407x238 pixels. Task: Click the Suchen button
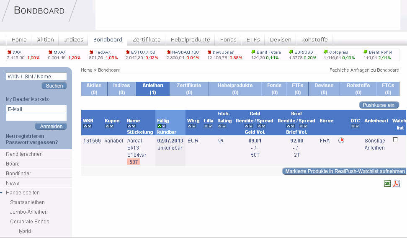pos(54,86)
